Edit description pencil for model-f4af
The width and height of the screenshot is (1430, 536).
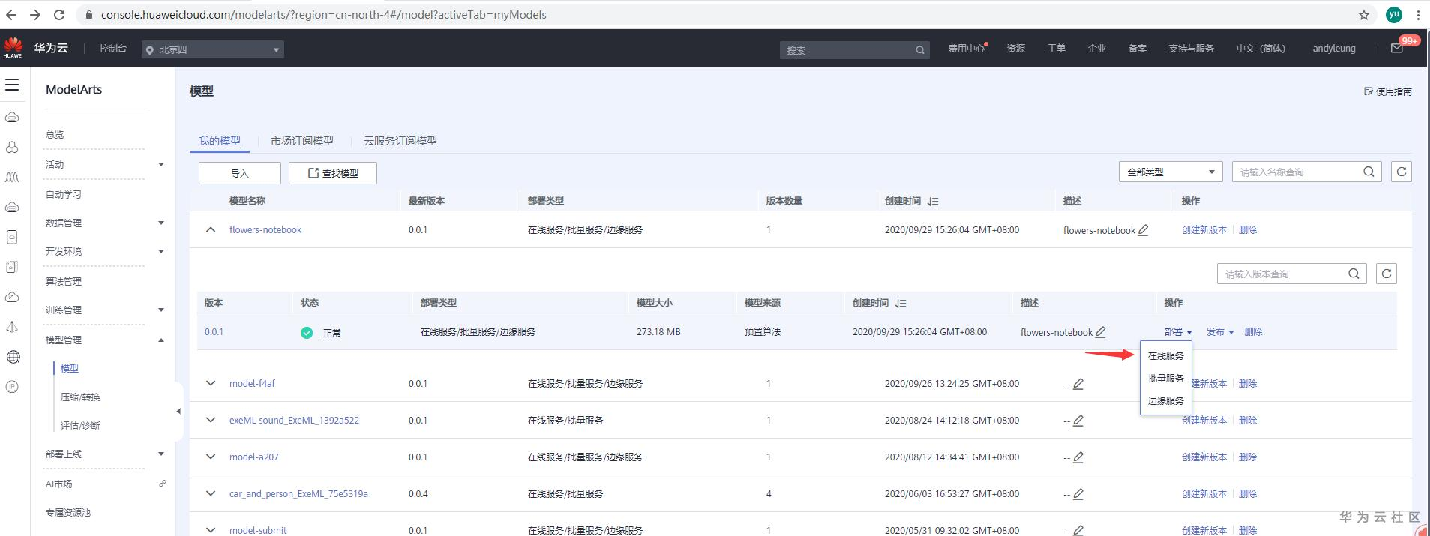pyautogui.click(x=1078, y=384)
